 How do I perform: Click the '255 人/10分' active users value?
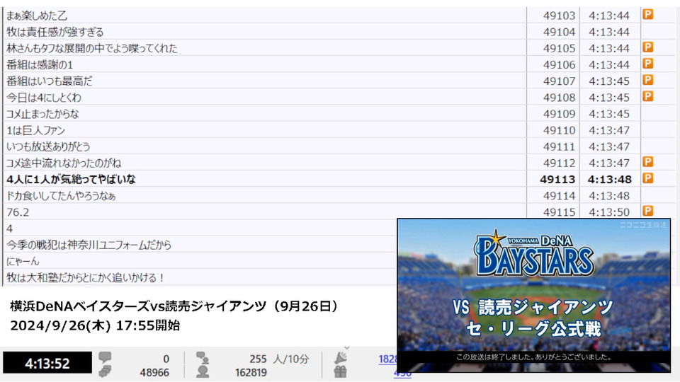[x=279, y=359]
